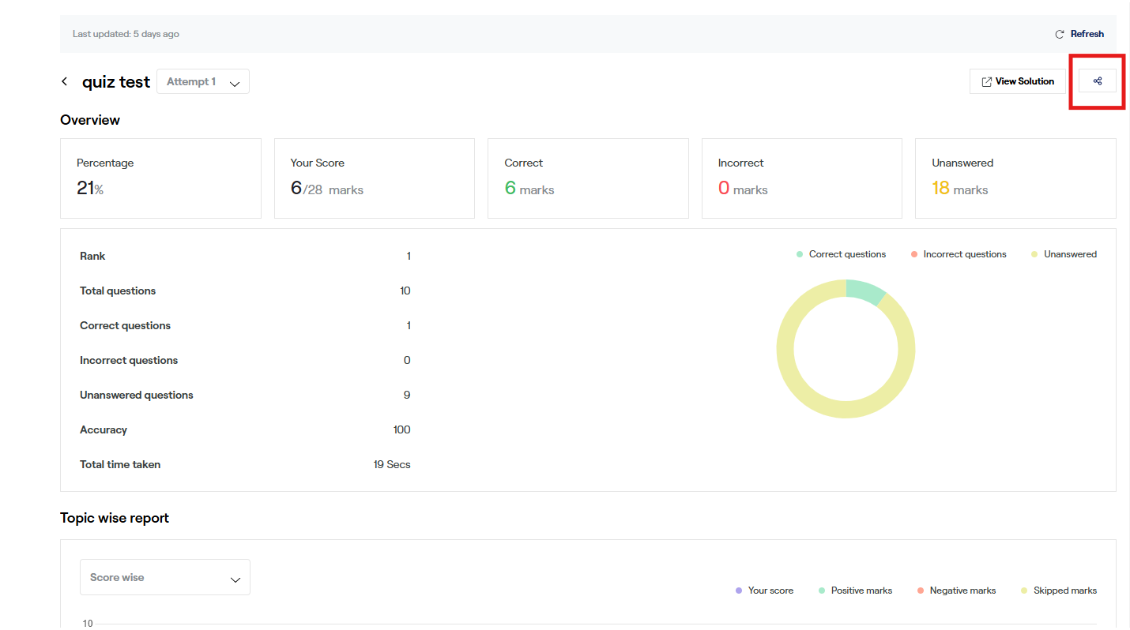1130x630 pixels.
Task: Toggle Skipped marks legend entry
Action: coord(1058,591)
